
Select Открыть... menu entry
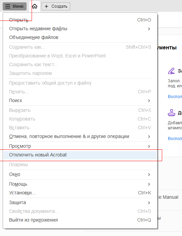coord(80,20)
